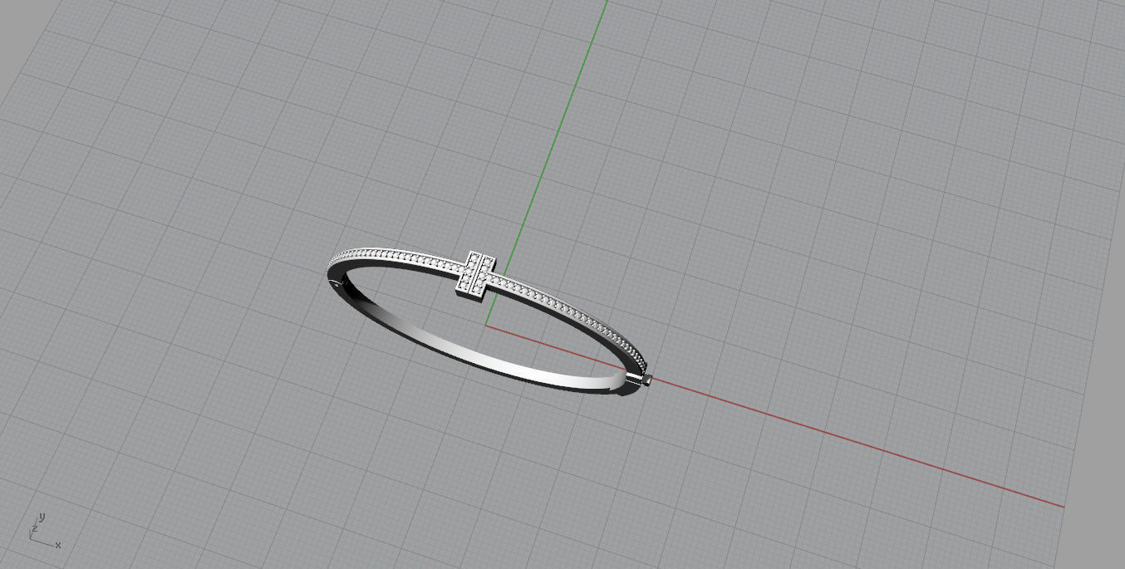Select the T-shaped pavé bar on the bracelet
This screenshot has height=569, width=1125.
[475, 275]
